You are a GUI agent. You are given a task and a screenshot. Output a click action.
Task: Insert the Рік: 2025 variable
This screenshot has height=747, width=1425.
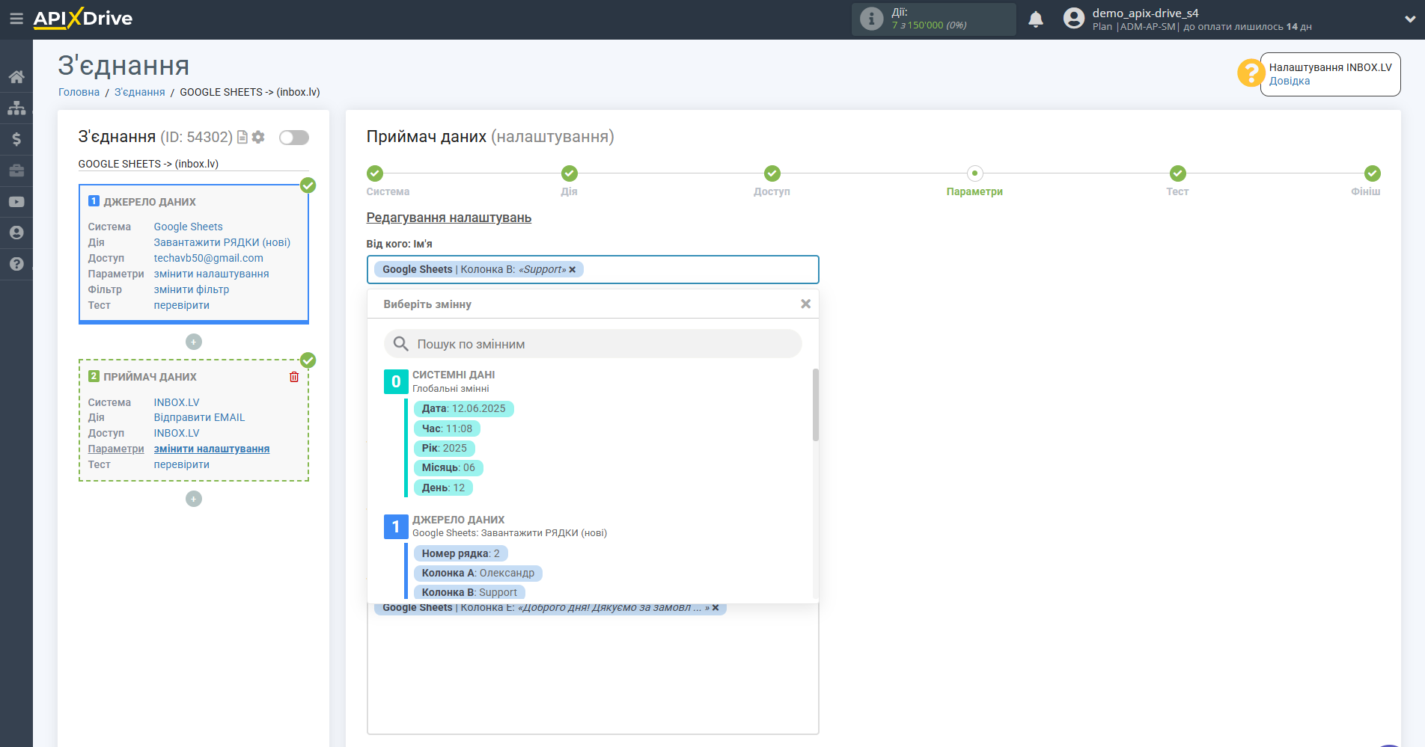click(444, 449)
